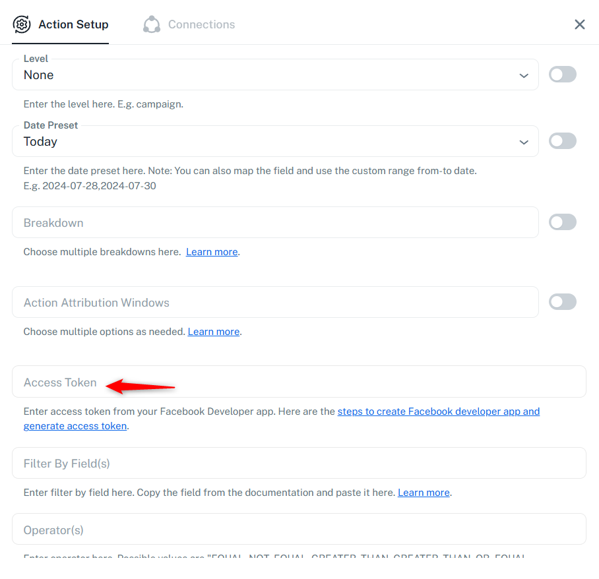
Task: Select the Action Setup tab label
Action: 73,24
